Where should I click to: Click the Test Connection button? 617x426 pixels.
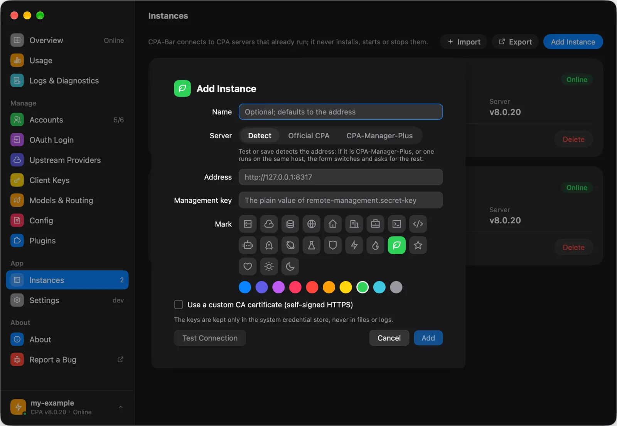210,338
